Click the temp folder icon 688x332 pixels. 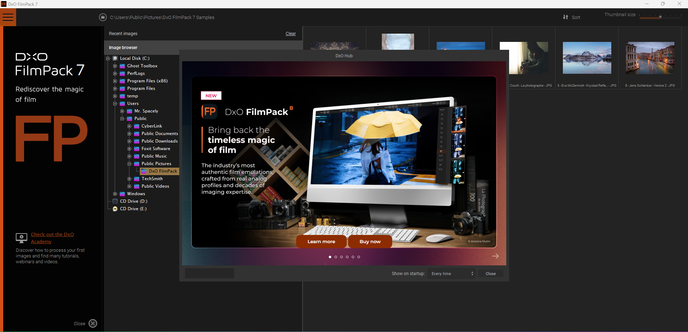122,96
